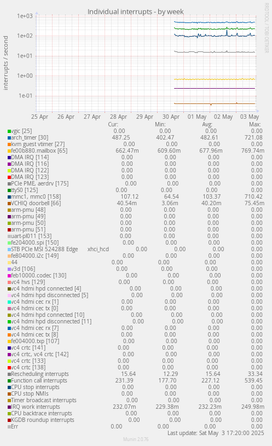The image size is (272, 446).
Task: Click the graph title Individual interrupts - by week
Action: (x=135, y=11)
